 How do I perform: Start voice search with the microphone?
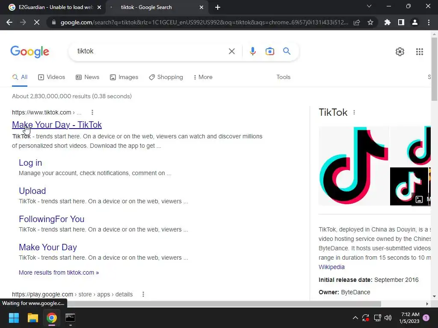tap(252, 51)
